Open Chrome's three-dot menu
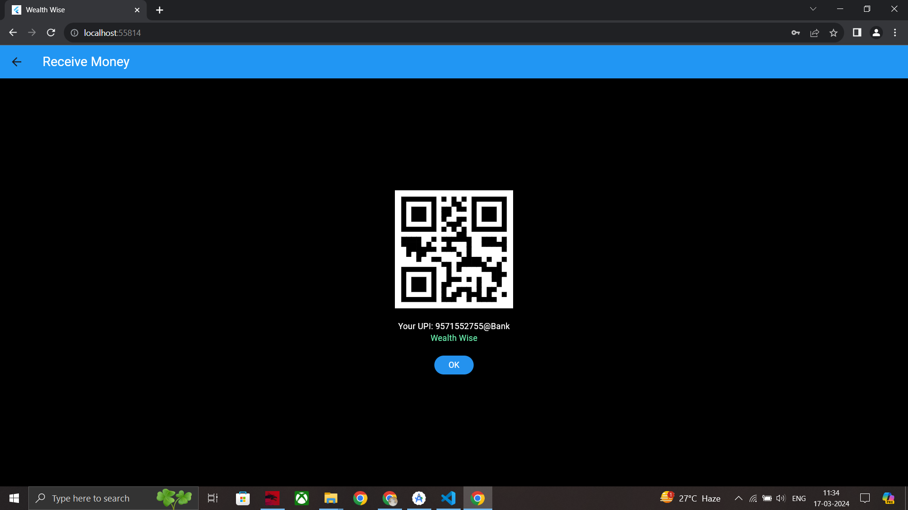The image size is (908, 510). coord(895,33)
